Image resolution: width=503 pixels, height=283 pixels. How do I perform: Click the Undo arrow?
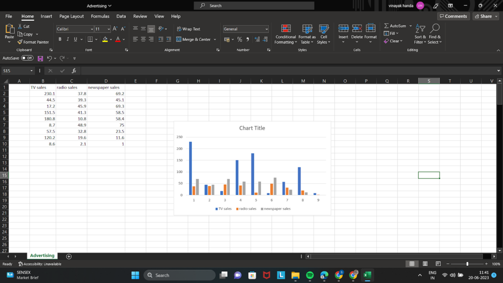tap(49, 58)
